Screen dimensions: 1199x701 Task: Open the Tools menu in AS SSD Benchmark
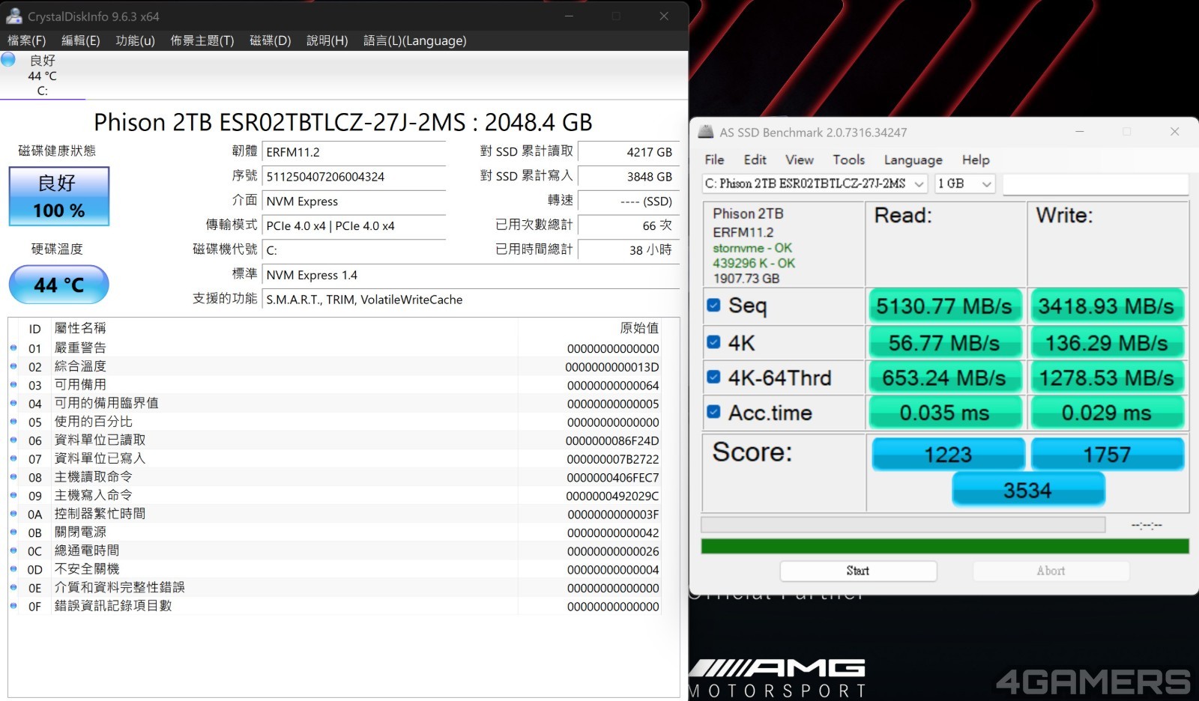click(x=848, y=160)
